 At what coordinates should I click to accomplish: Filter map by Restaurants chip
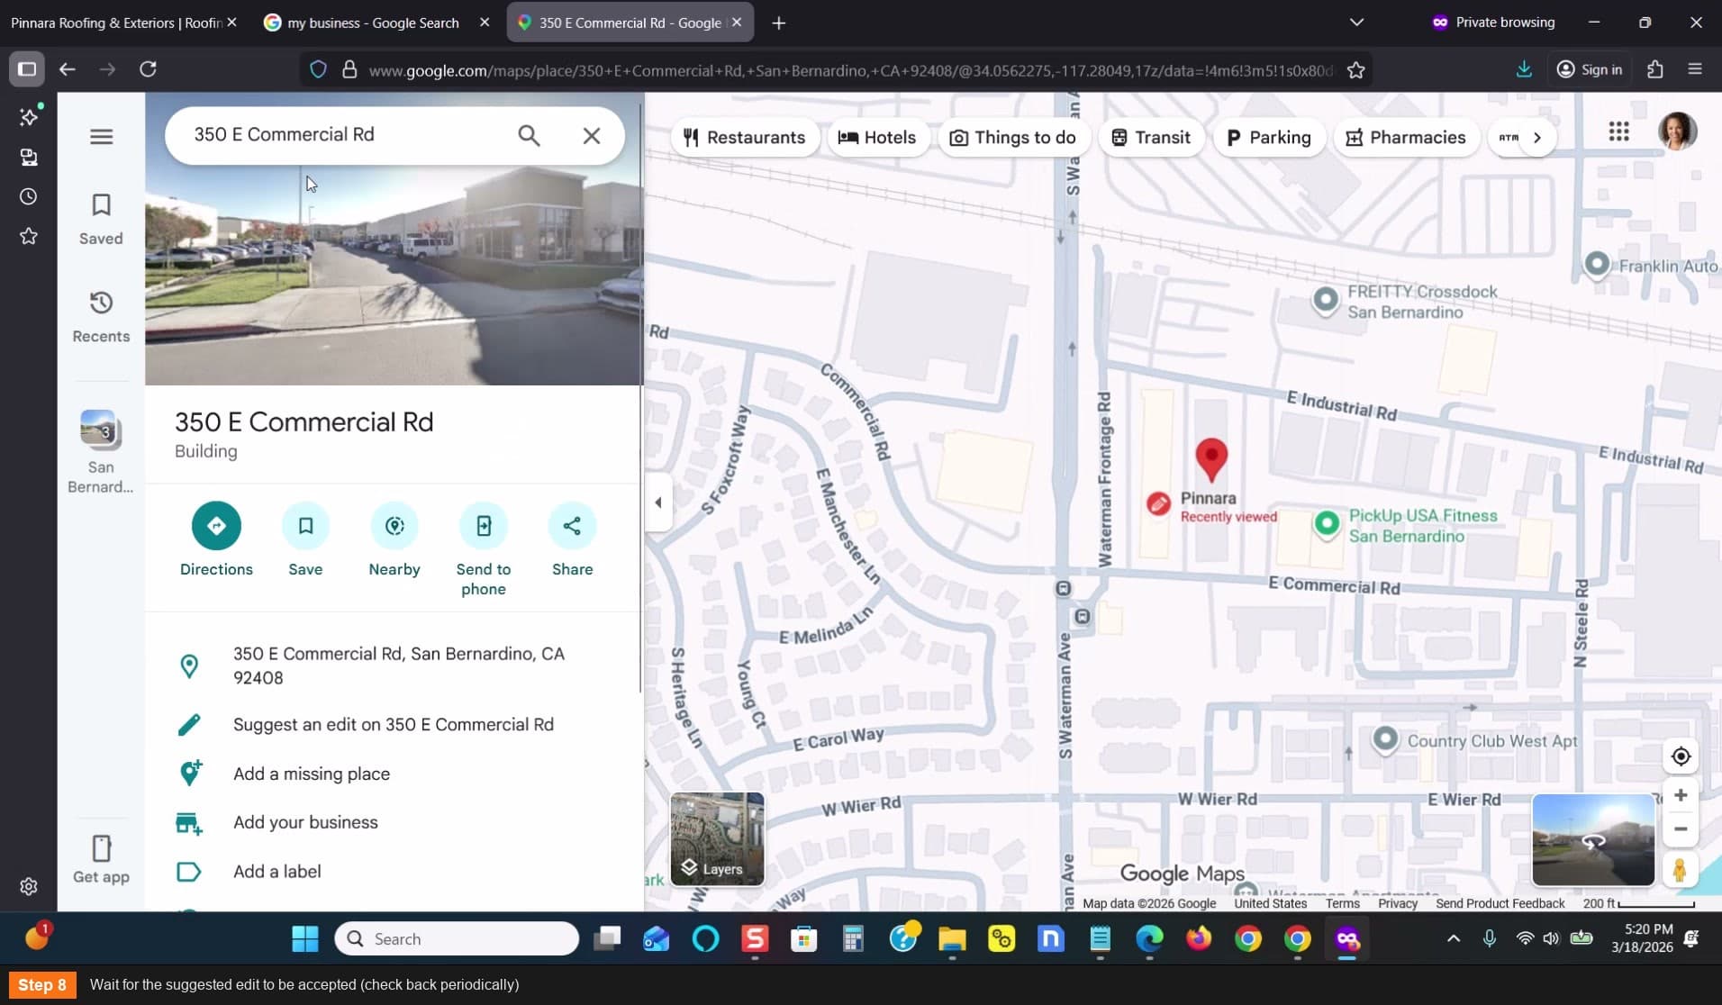tap(745, 138)
